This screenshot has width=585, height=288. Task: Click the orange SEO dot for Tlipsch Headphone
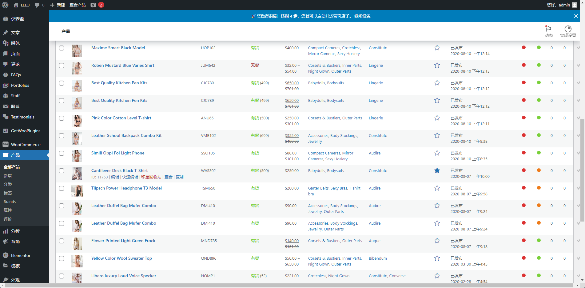click(539, 188)
